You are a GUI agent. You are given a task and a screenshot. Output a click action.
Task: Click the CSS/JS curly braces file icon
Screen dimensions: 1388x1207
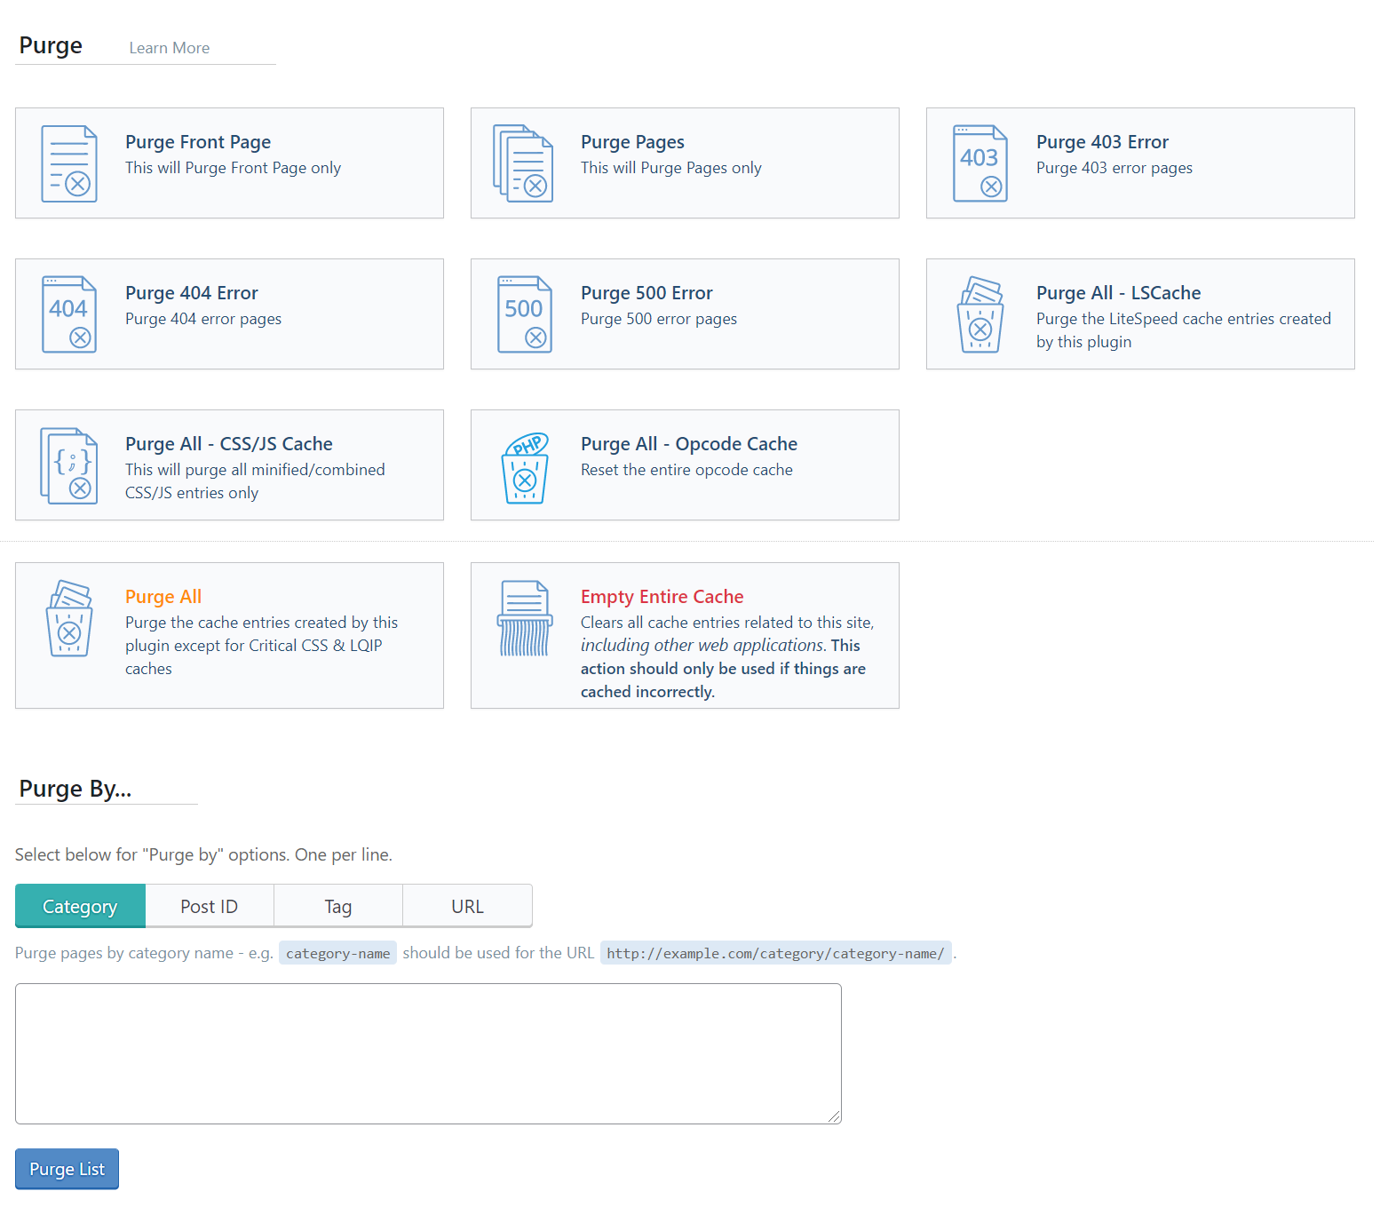pos(69,465)
